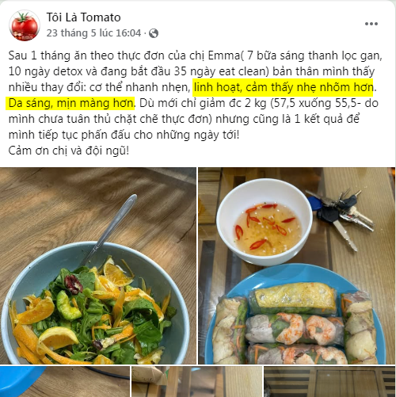Click the chili dipping sauce bowl
This screenshot has height=397, width=396.
tap(265, 221)
